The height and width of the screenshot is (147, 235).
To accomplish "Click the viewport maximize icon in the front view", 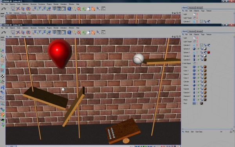I will (x=180, y=36).
